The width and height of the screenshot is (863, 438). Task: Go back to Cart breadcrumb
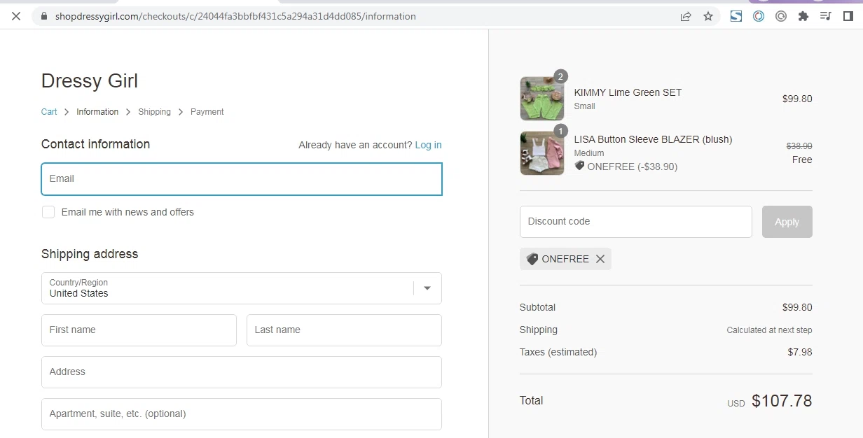[49, 112]
